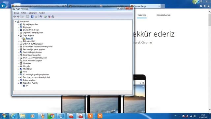Click the blue Help icon in Device Manager toolbar

[32, 17]
